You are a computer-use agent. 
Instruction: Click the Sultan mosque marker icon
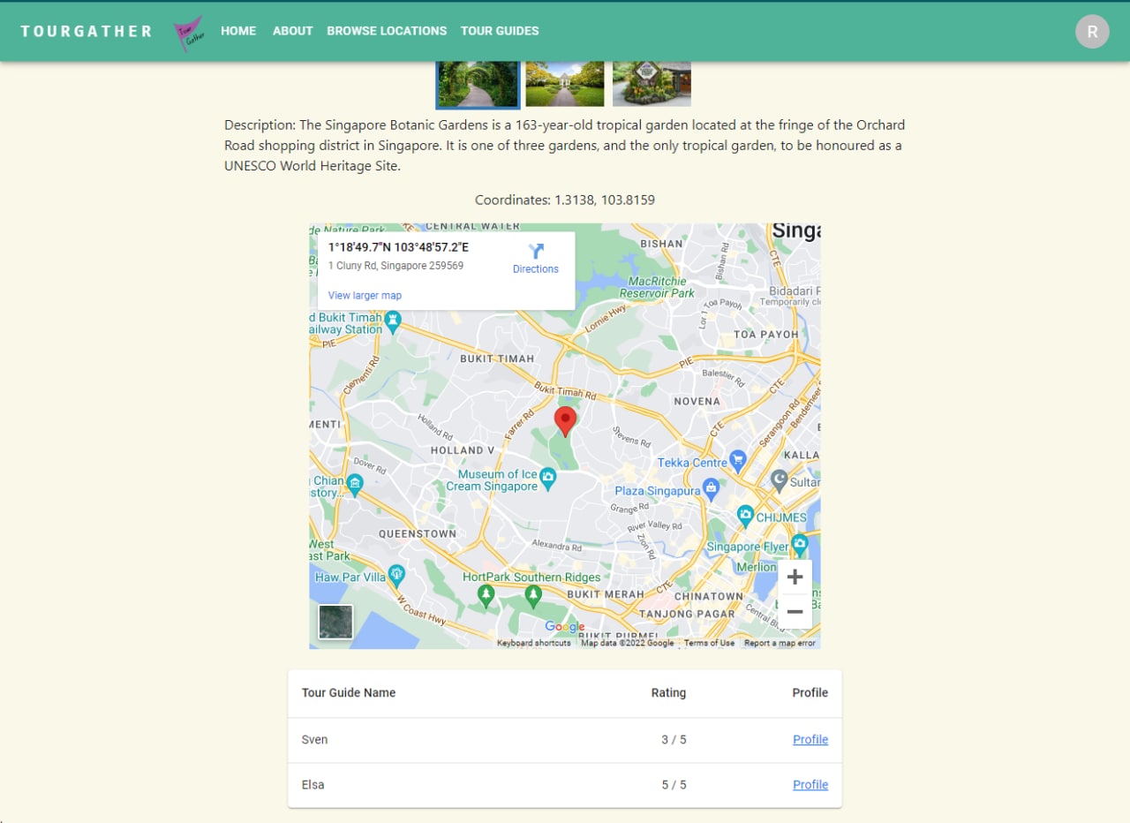point(779,480)
